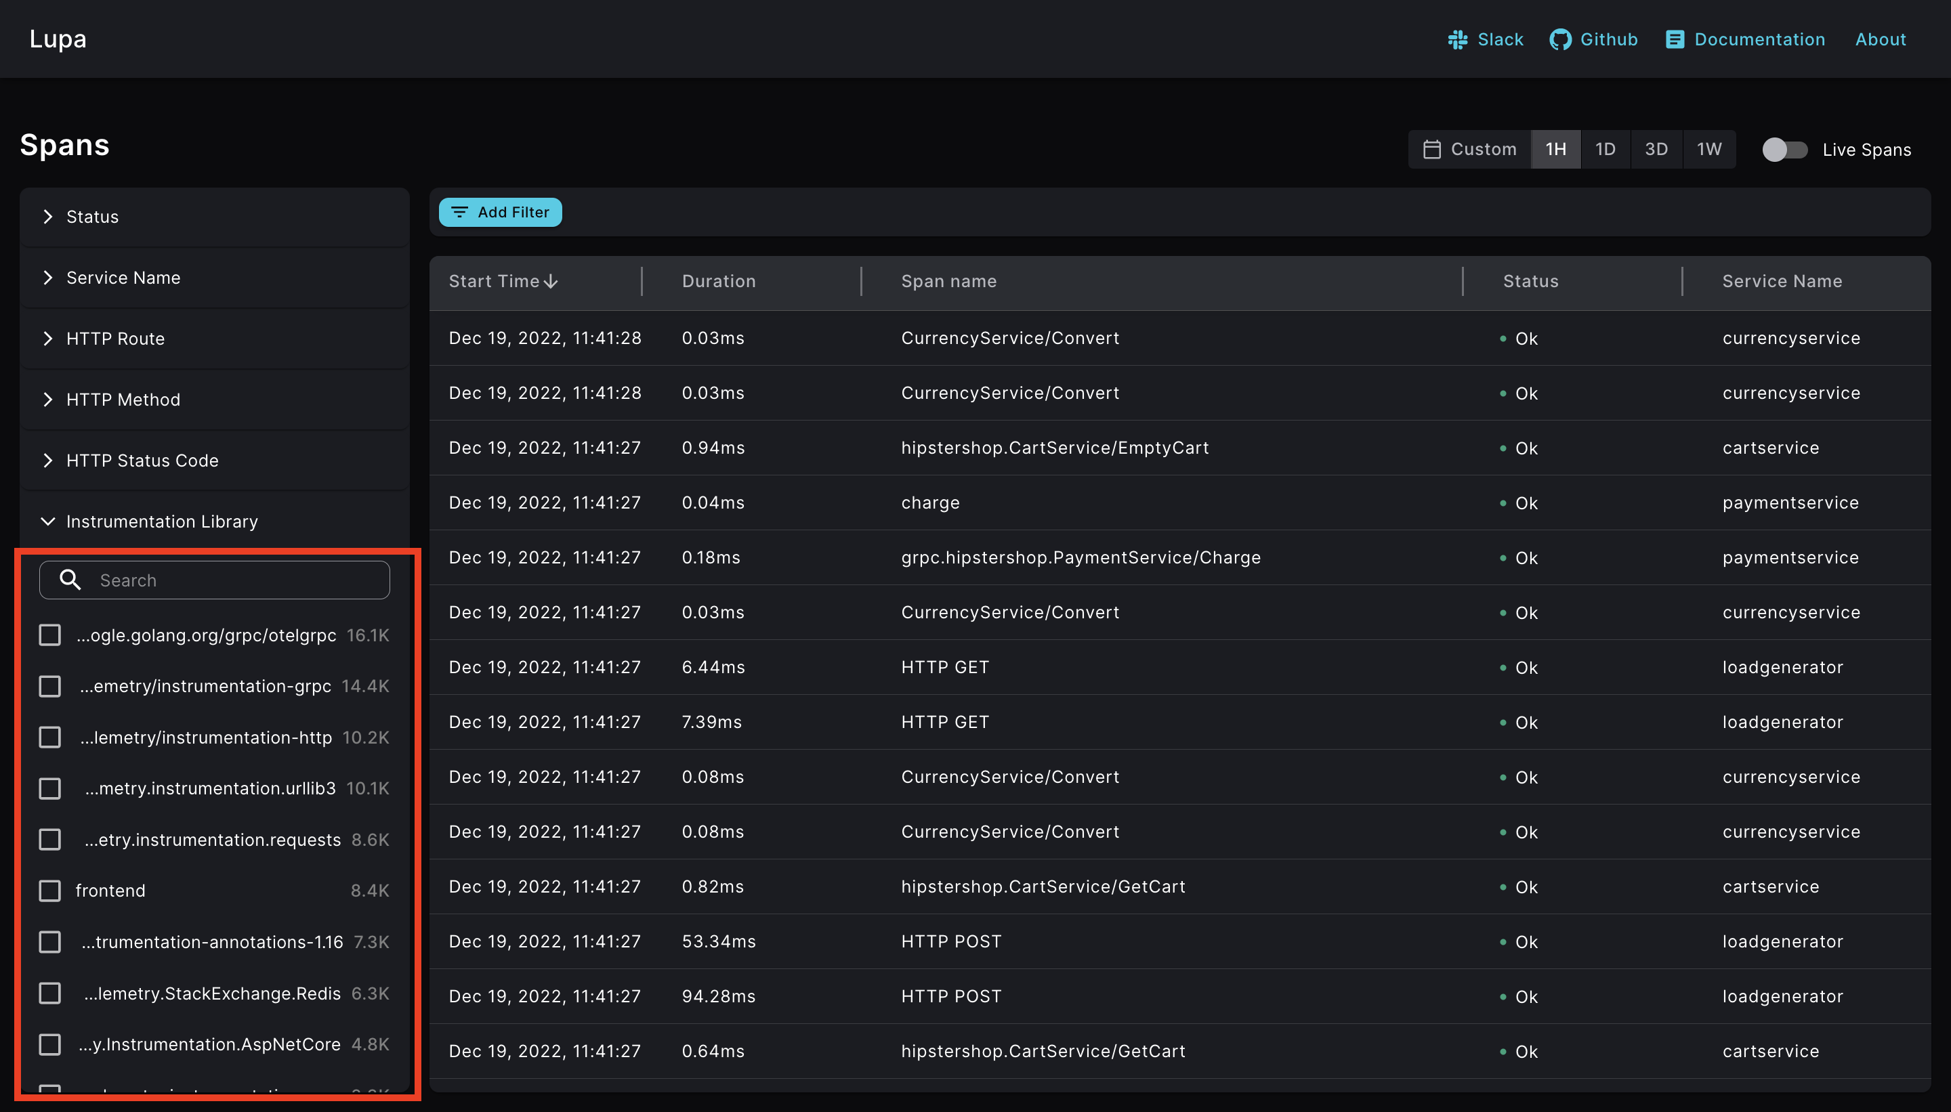Open the Github icon link

1561,39
